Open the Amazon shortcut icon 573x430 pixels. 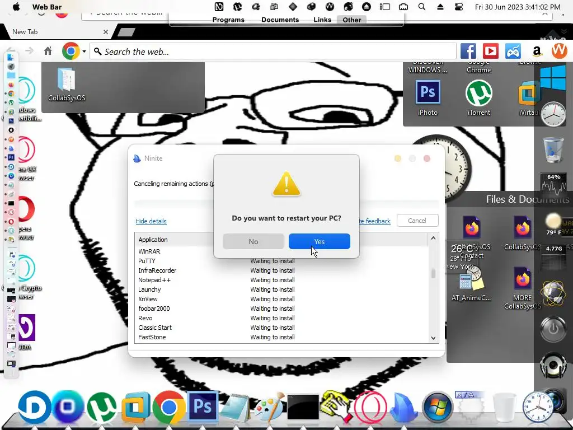pyautogui.click(x=537, y=51)
